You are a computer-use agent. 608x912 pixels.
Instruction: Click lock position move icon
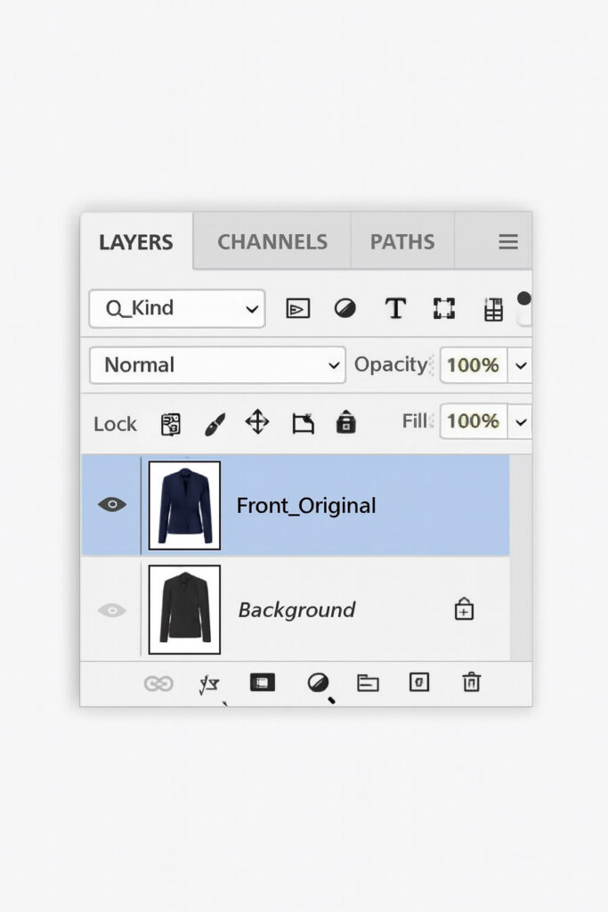[257, 422]
